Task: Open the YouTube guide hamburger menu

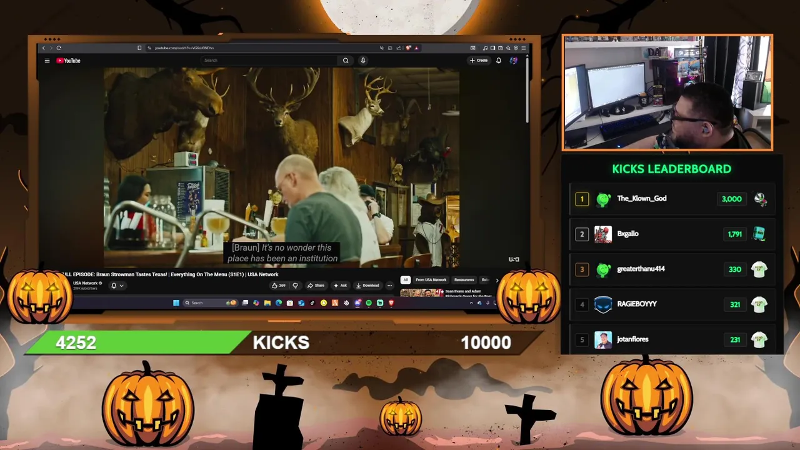Action: tap(47, 61)
